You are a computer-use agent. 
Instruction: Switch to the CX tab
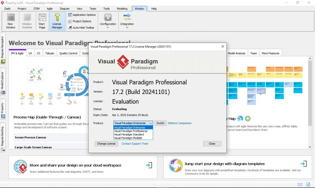(38, 53)
